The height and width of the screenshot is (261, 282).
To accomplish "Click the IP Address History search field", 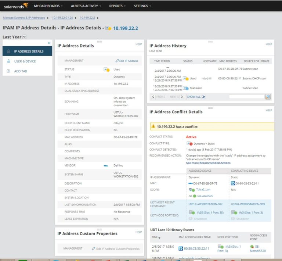I will (246, 97).
